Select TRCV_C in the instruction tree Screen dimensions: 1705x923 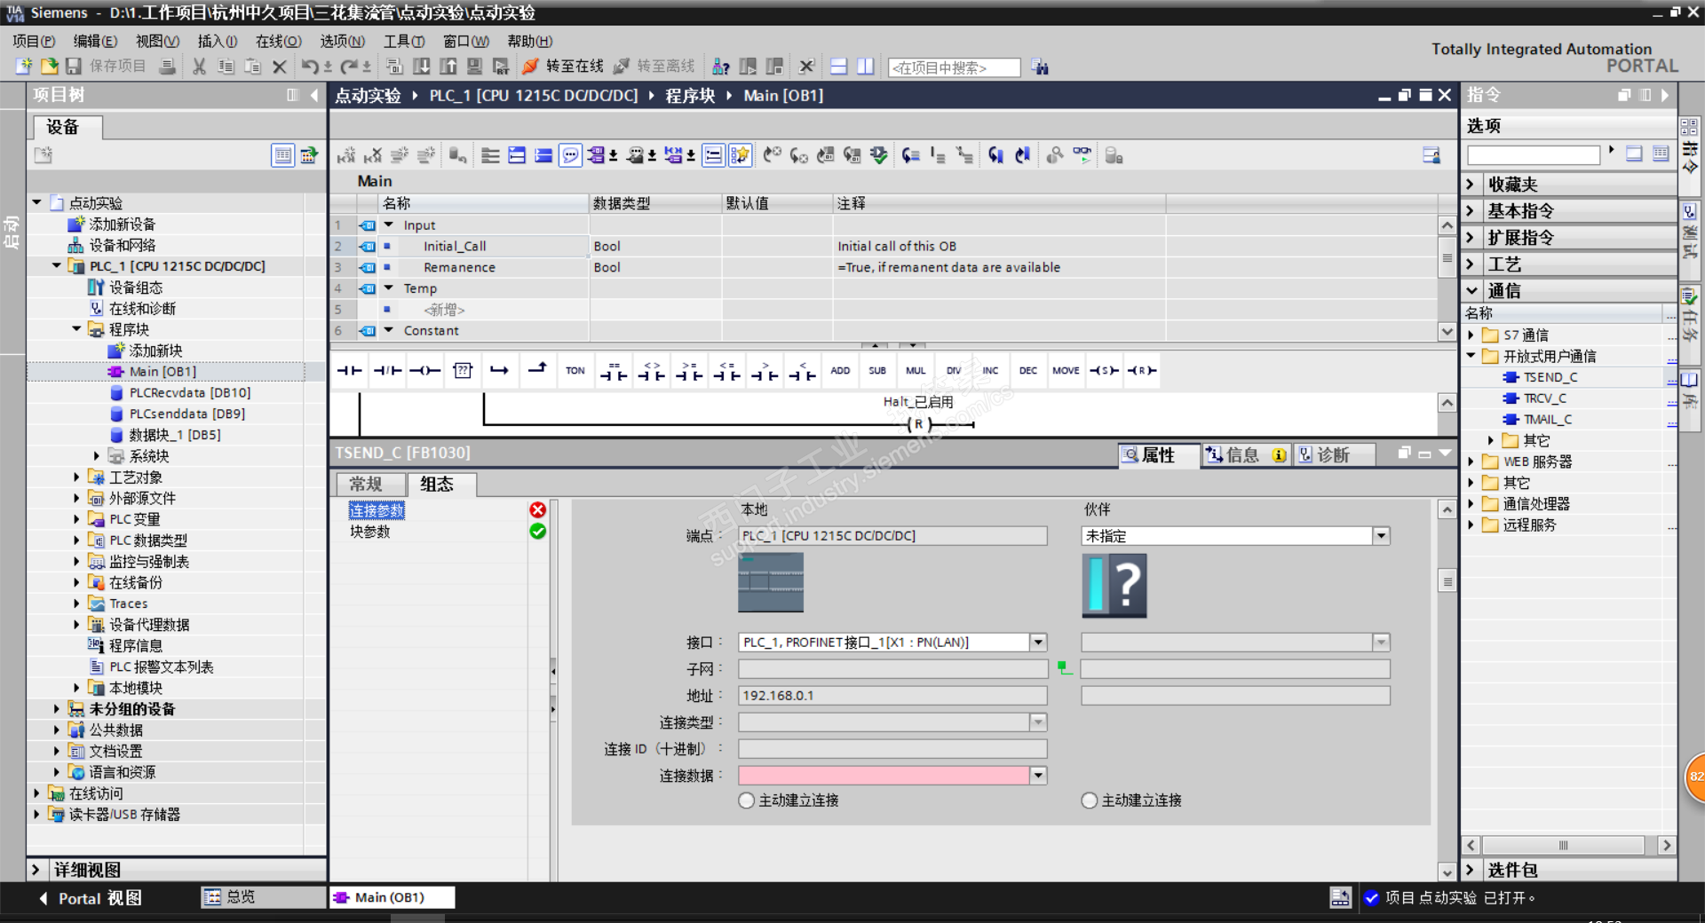pyautogui.click(x=1544, y=398)
